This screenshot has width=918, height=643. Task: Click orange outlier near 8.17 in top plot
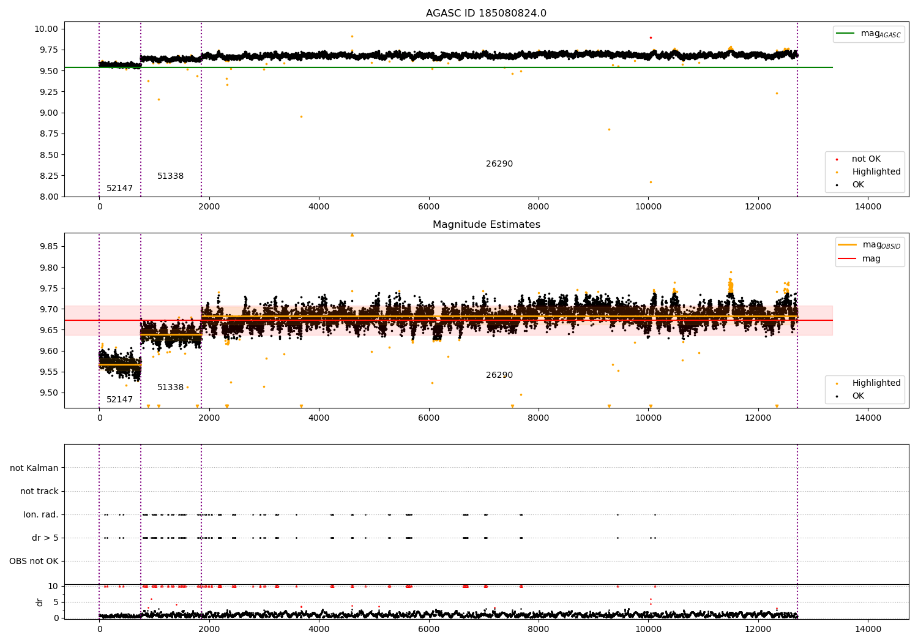click(651, 182)
